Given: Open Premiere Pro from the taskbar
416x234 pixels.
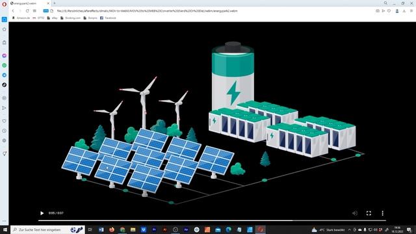Looking at the screenshot, I should pyautogui.click(x=154, y=229).
